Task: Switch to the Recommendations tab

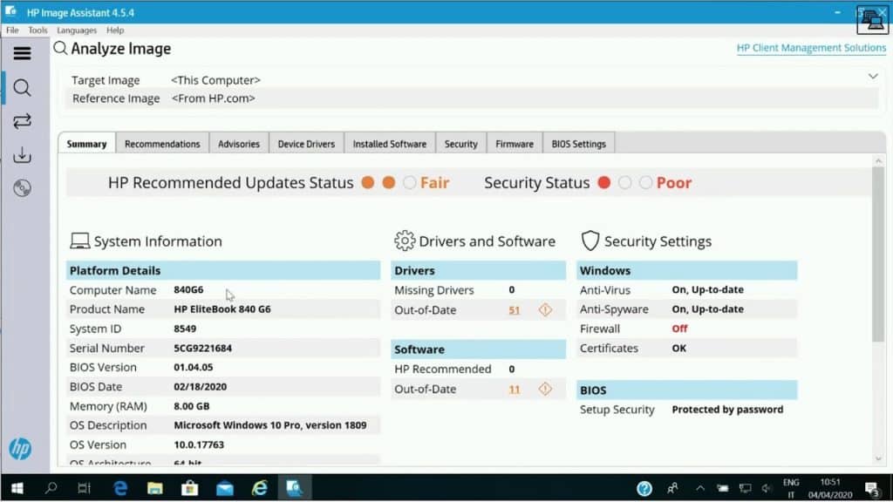Action: coord(162,142)
